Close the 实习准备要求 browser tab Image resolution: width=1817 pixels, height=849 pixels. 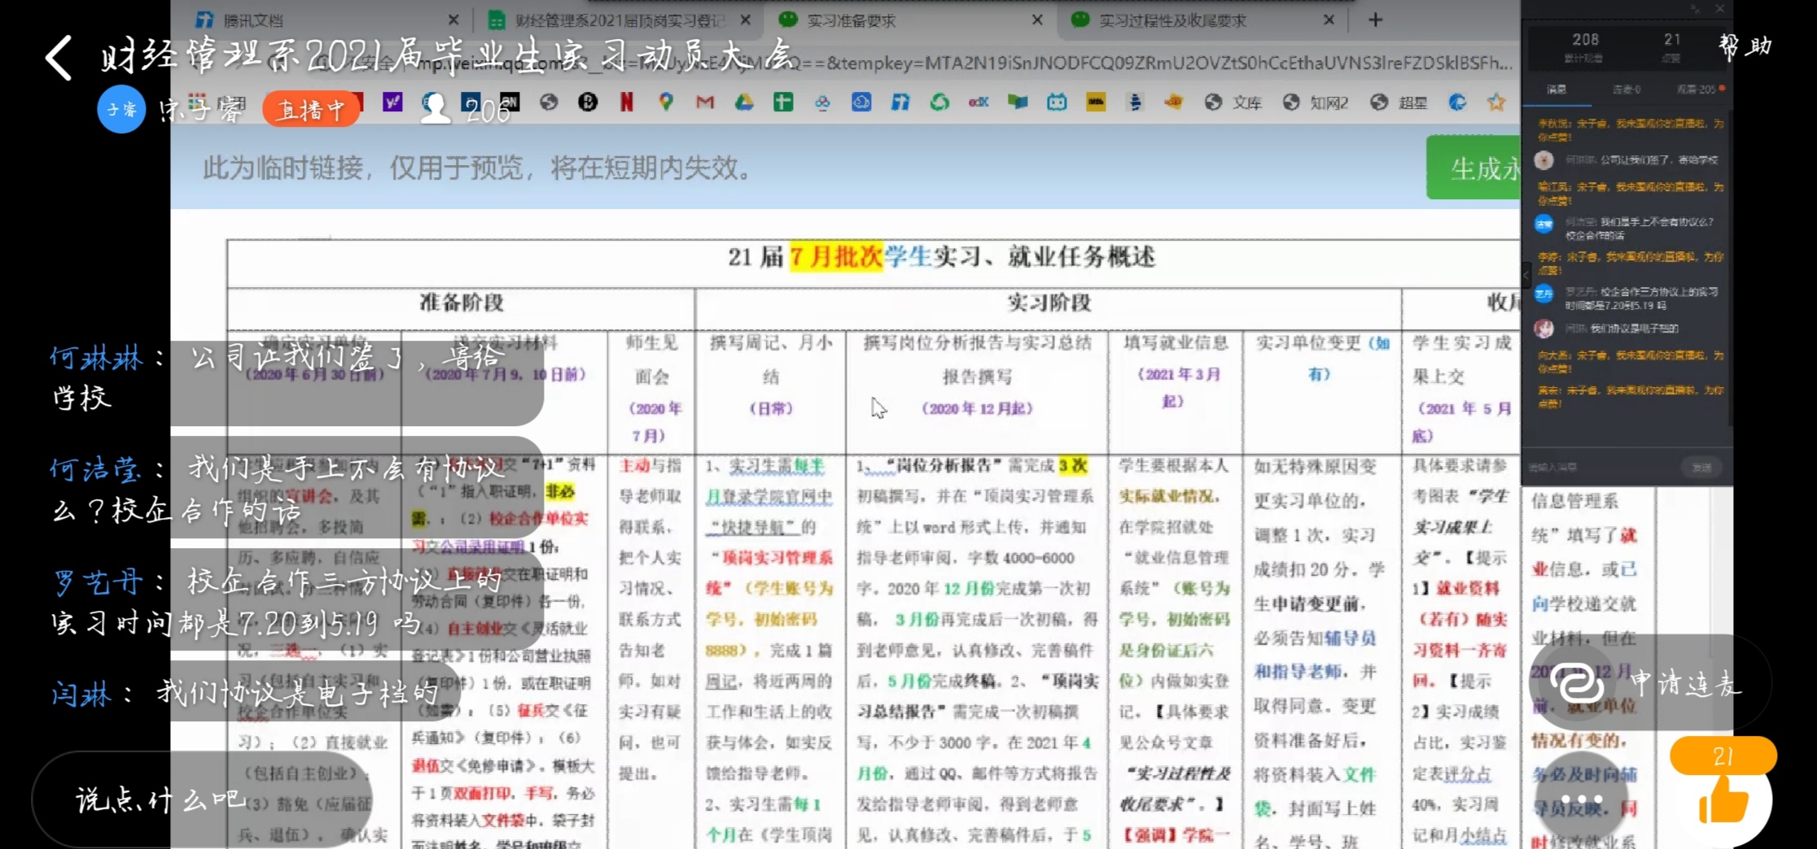click(1037, 20)
